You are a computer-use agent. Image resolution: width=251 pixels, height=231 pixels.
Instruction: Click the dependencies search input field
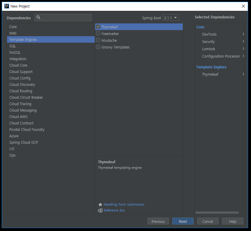(x=63, y=18)
